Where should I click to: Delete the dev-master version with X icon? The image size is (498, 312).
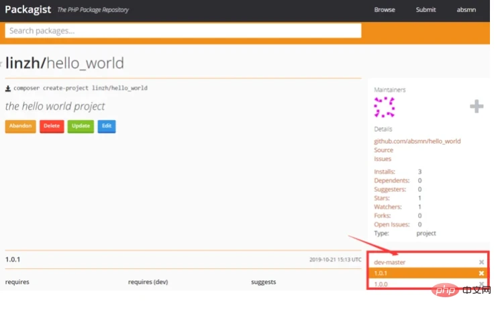481,262
